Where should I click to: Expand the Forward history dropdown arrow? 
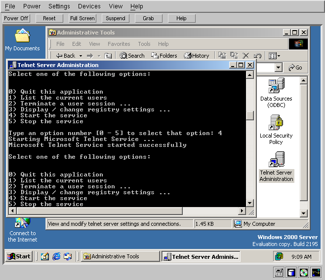coord(99,56)
